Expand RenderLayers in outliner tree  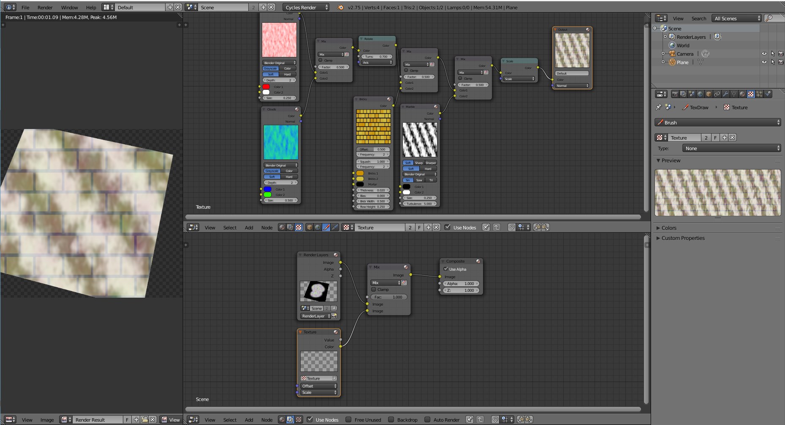pyautogui.click(x=665, y=37)
